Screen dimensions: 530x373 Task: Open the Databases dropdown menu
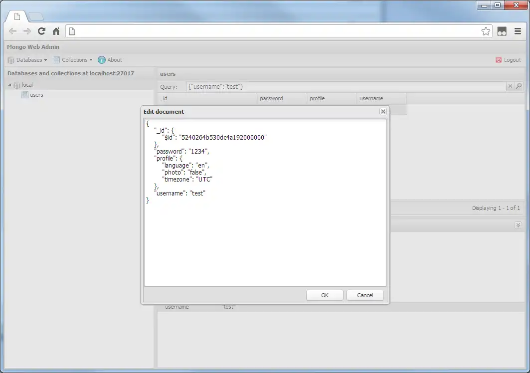pyautogui.click(x=27, y=60)
